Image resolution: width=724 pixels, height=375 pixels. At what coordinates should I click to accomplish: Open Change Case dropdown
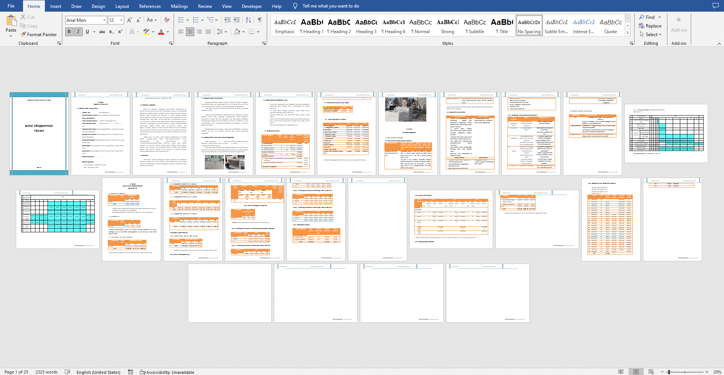(x=152, y=20)
